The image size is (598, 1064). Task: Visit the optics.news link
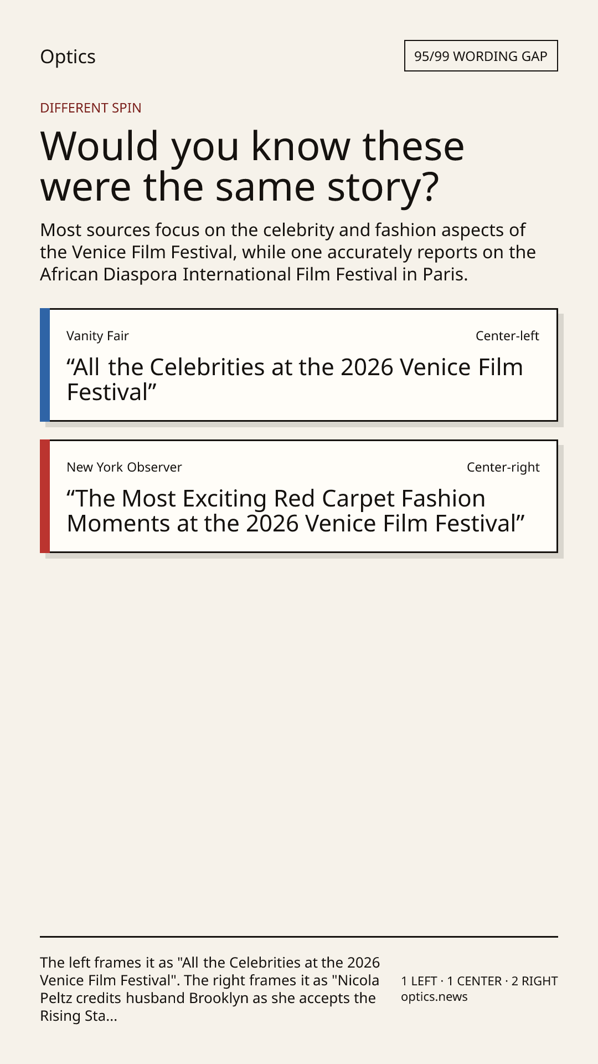(434, 996)
